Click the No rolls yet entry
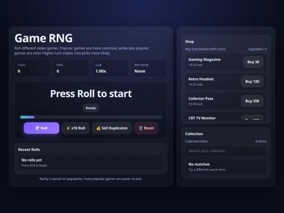This screenshot has width=284, height=213. point(91,163)
